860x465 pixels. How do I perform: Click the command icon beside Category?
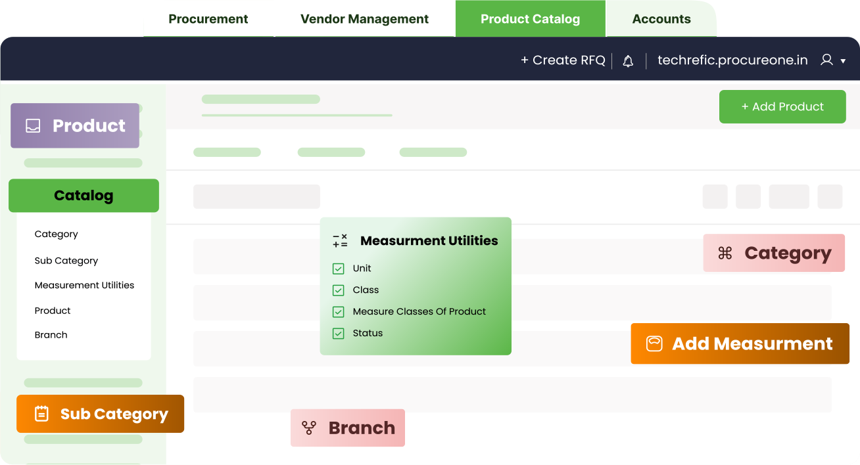(725, 253)
